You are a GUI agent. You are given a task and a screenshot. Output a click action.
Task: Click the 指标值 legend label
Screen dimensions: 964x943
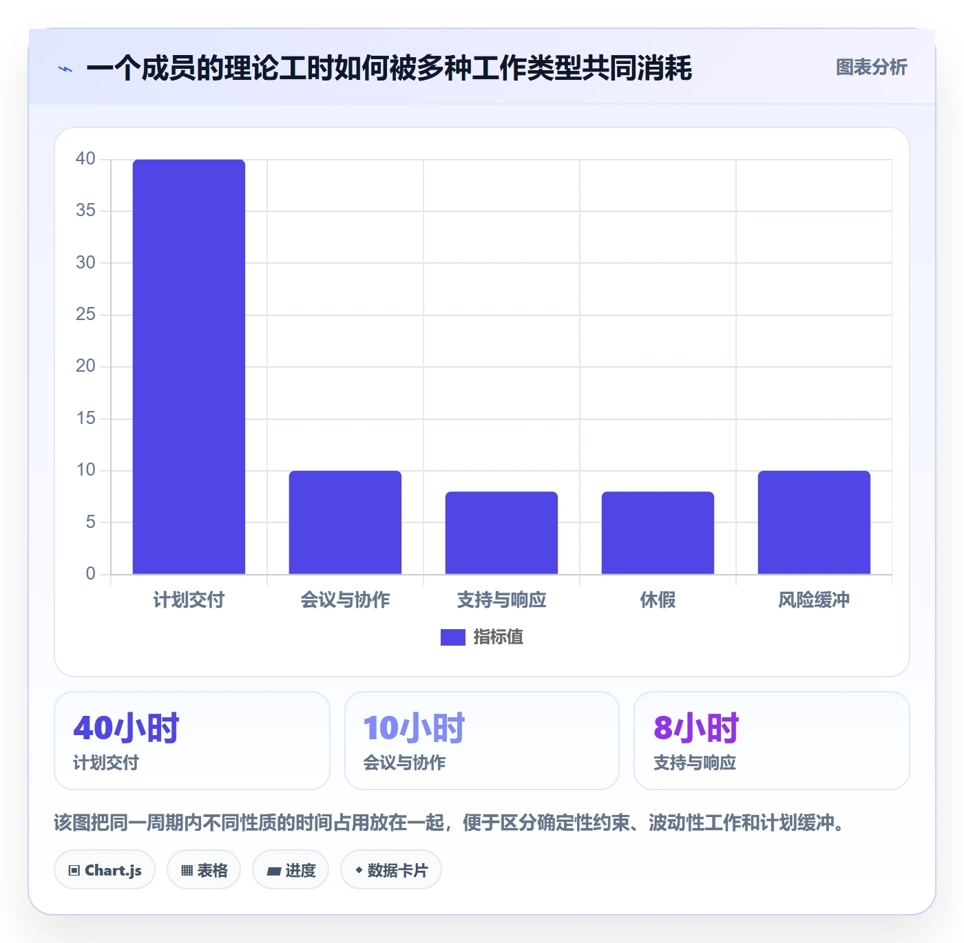tap(499, 637)
